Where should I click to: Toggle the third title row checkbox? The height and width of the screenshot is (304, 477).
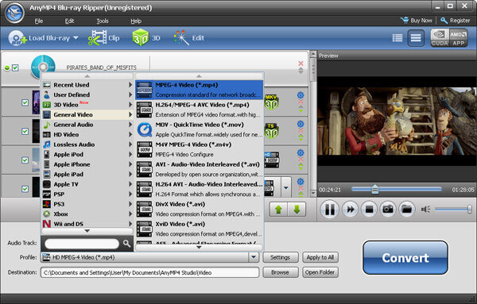pos(25,160)
